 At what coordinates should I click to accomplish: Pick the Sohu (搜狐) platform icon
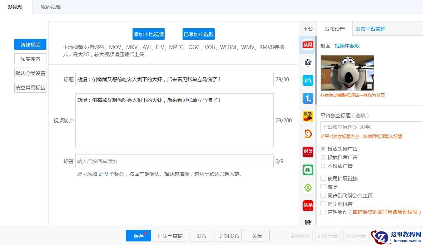click(308, 116)
